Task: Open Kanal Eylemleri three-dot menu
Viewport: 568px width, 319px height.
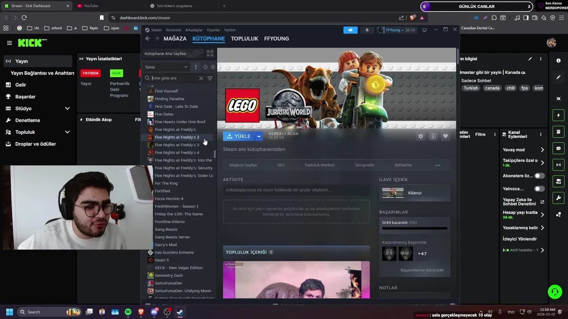Action: tap(540, 134)
